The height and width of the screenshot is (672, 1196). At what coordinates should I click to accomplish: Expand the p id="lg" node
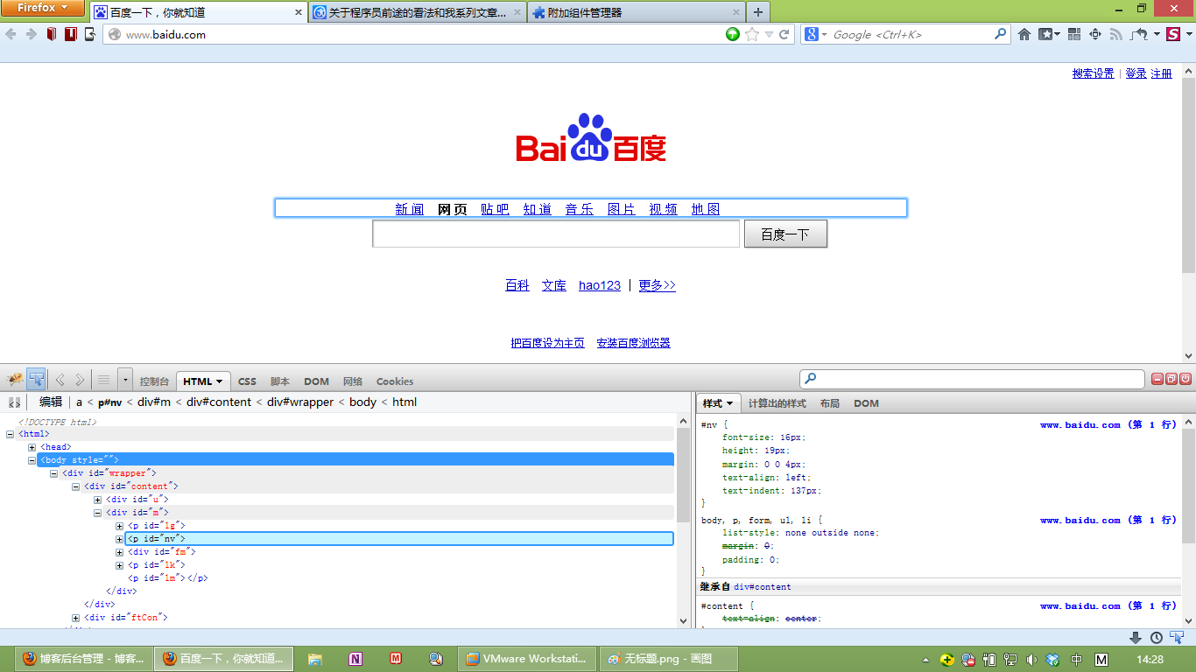coord(119,526)
